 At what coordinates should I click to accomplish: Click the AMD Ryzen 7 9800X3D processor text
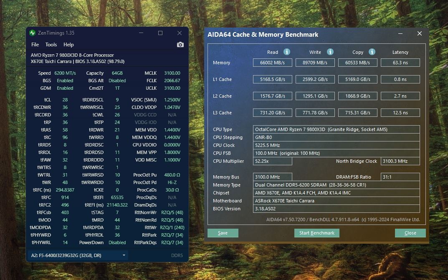click(x=72, y=55)
